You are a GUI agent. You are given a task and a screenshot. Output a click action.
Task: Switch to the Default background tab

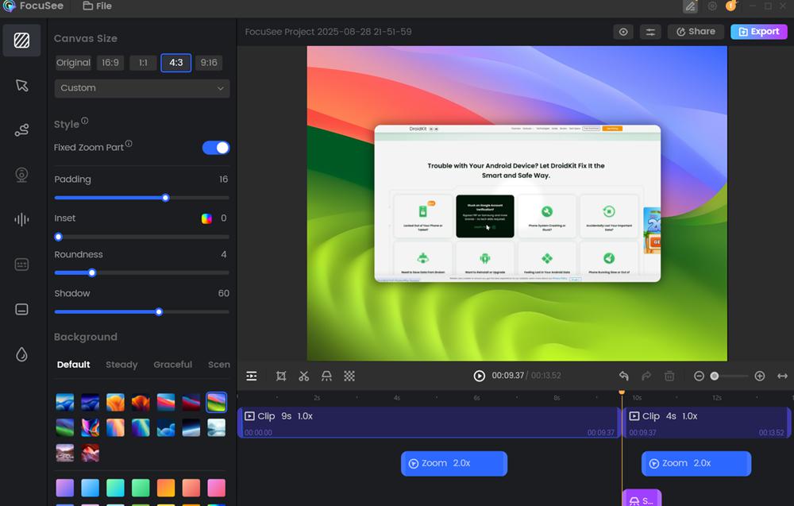click(73, 364)
